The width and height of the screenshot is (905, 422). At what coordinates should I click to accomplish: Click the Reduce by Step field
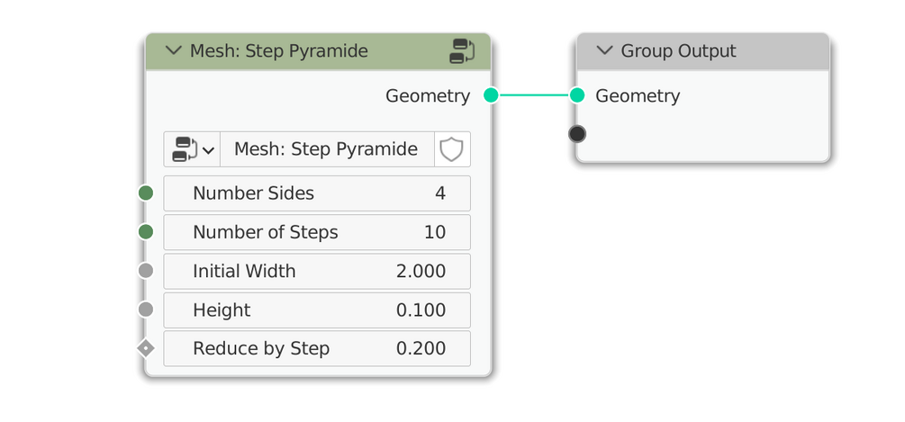(317, 348)
